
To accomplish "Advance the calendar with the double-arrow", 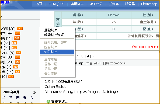I will pyautogui.click(x=34, y=92).
